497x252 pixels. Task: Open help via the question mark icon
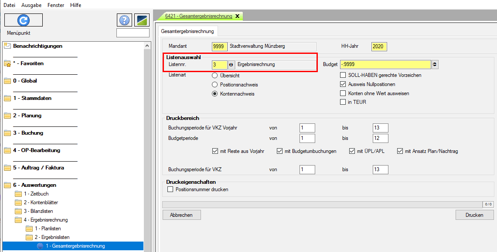click(x=124, y=20)
